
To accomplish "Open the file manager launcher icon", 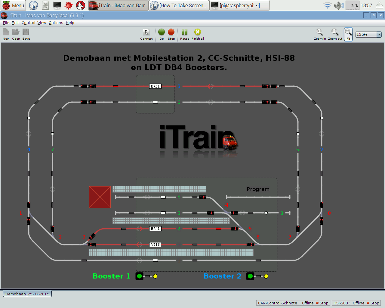I will pos(45,5).
